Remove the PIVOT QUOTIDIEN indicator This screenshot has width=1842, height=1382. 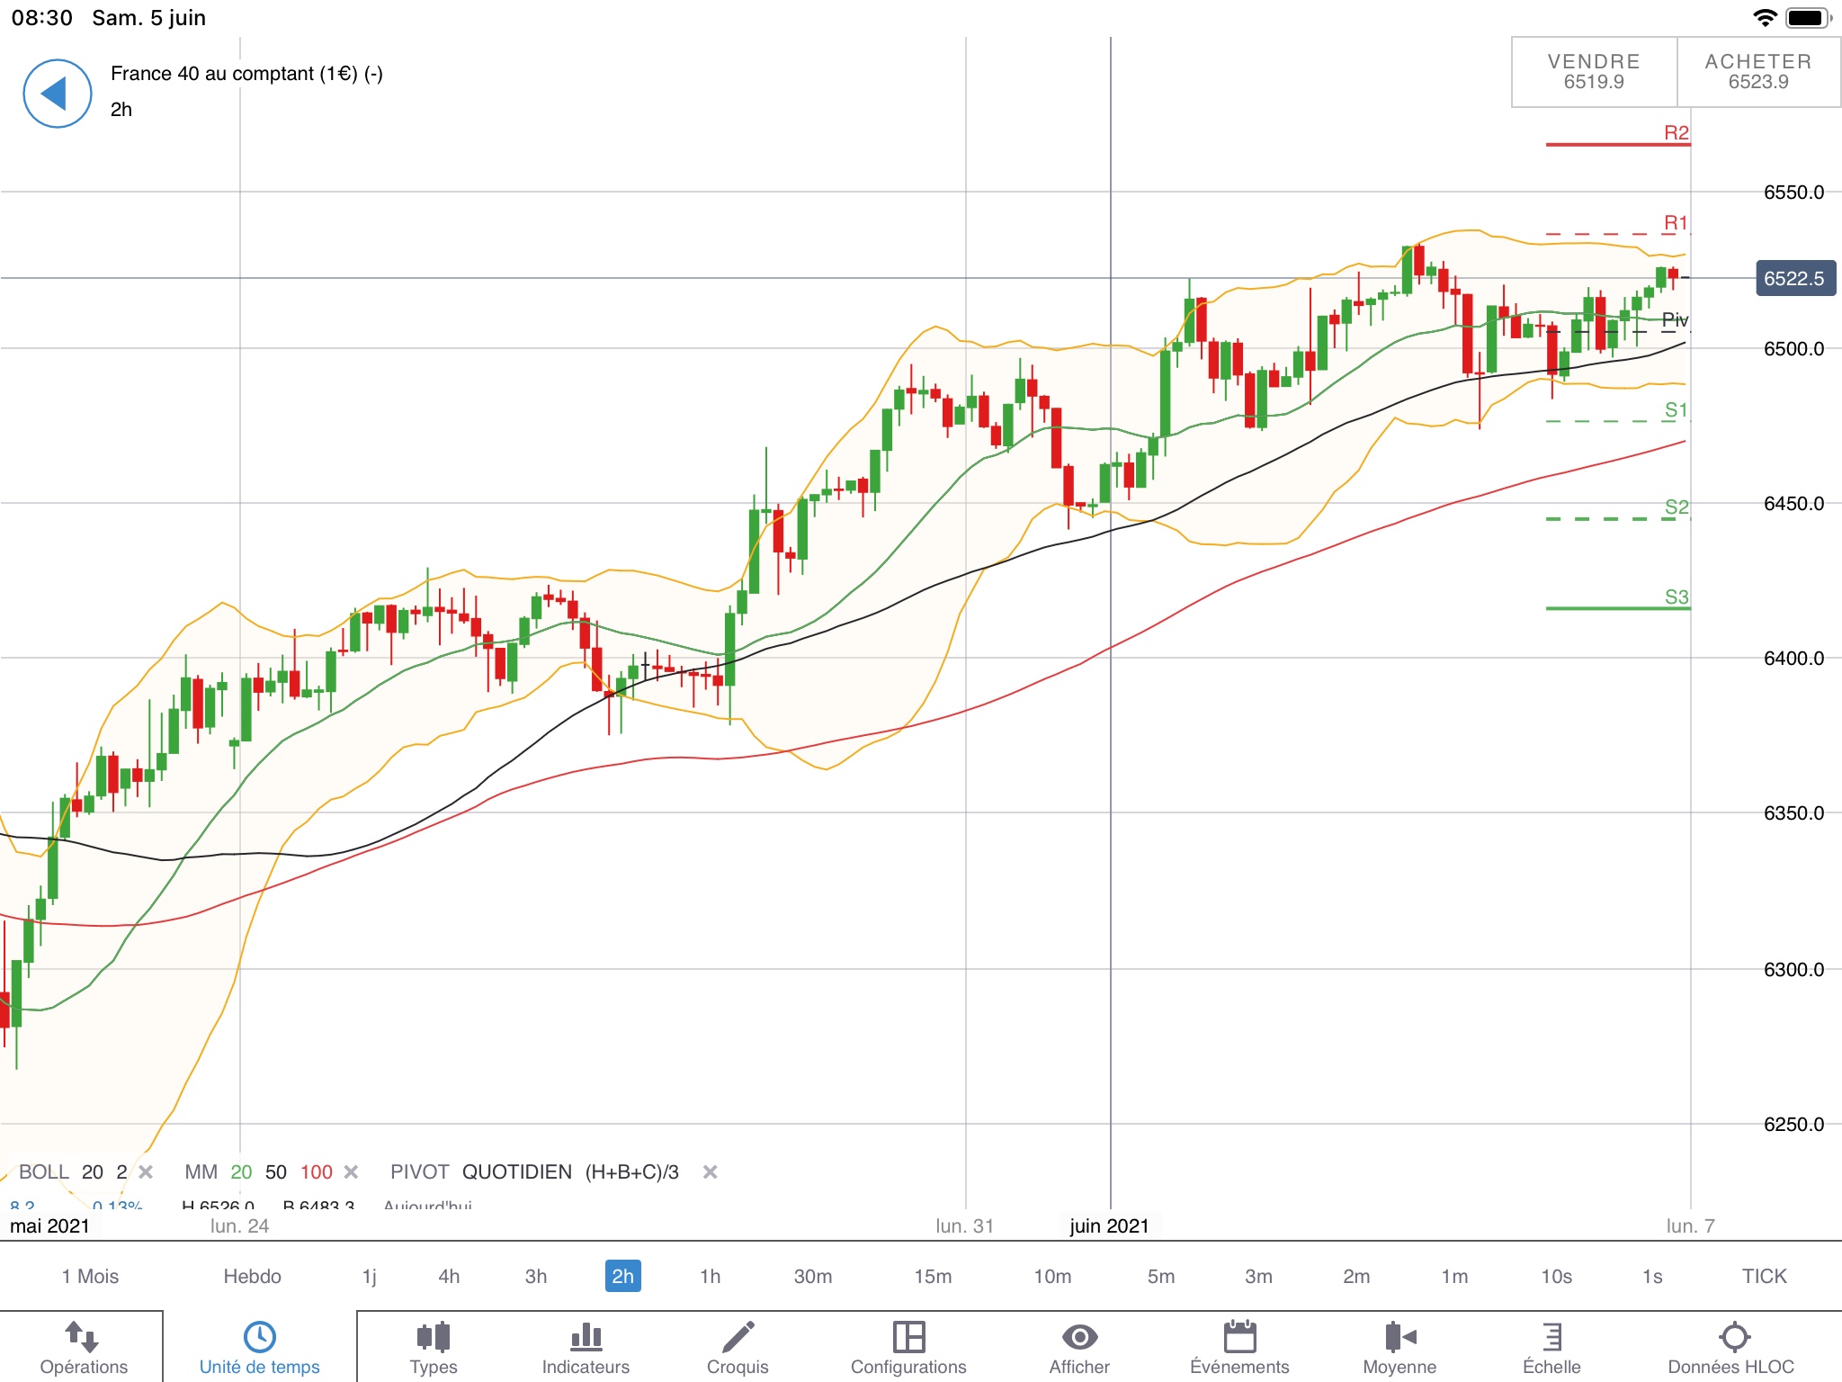click(710, 1171)
